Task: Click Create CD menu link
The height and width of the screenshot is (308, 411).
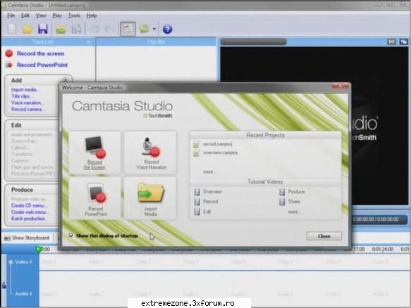Action: [29, 205]
